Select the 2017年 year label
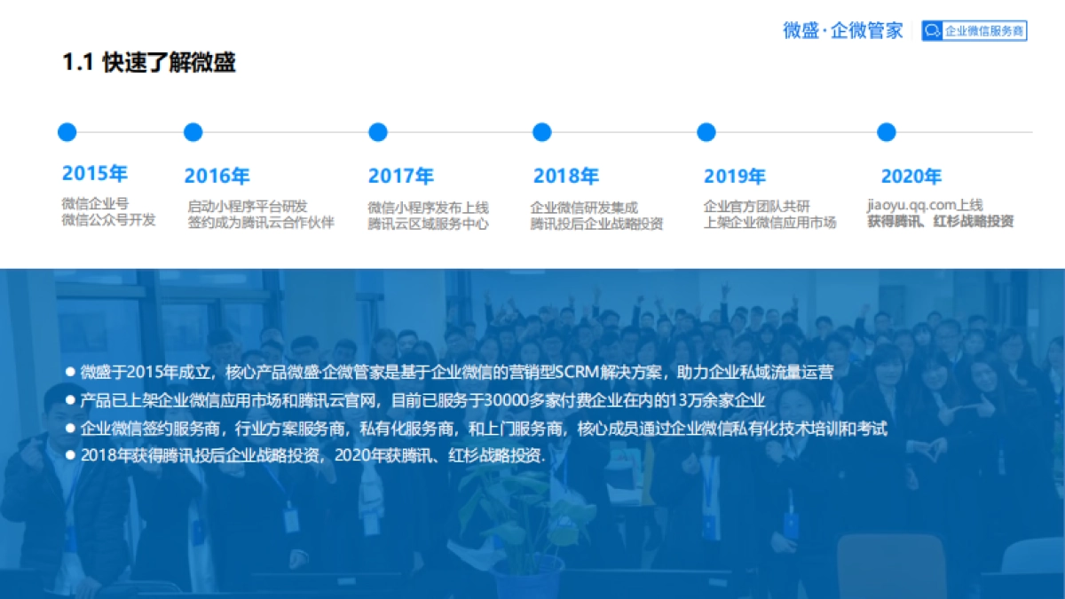The image size is (1065, 599). coord(401,174)
